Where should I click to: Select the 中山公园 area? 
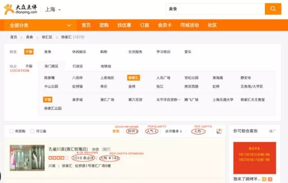click(x=51, y=86)
